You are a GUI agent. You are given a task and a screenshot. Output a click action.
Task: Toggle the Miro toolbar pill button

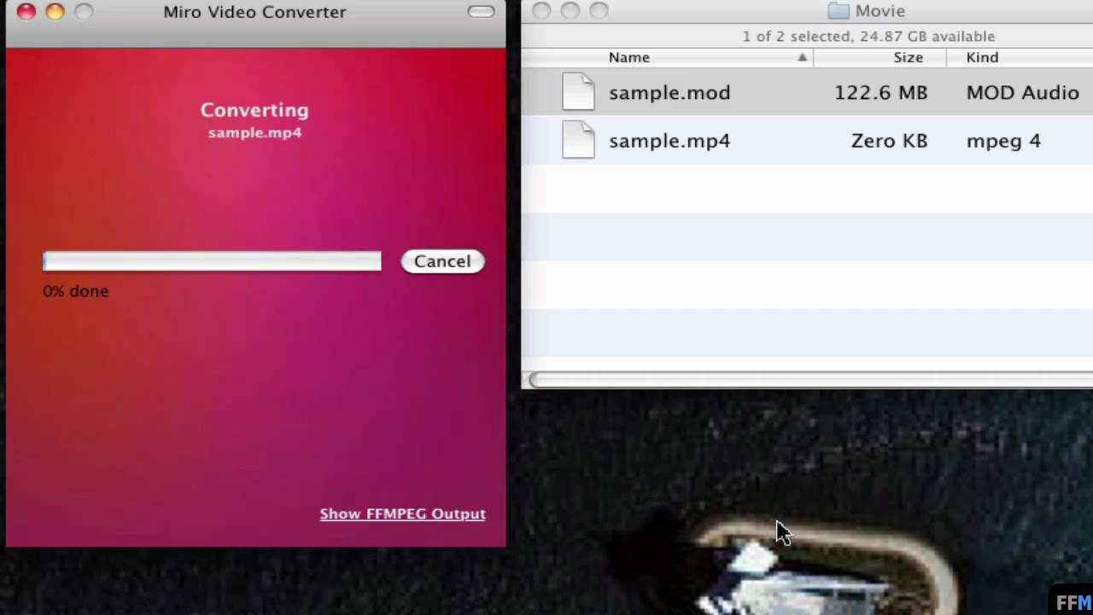click(482, 12)
